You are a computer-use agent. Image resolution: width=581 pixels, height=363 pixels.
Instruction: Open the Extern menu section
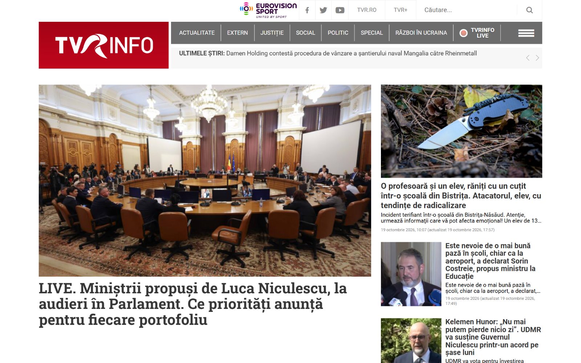click(x=237, y=33)
